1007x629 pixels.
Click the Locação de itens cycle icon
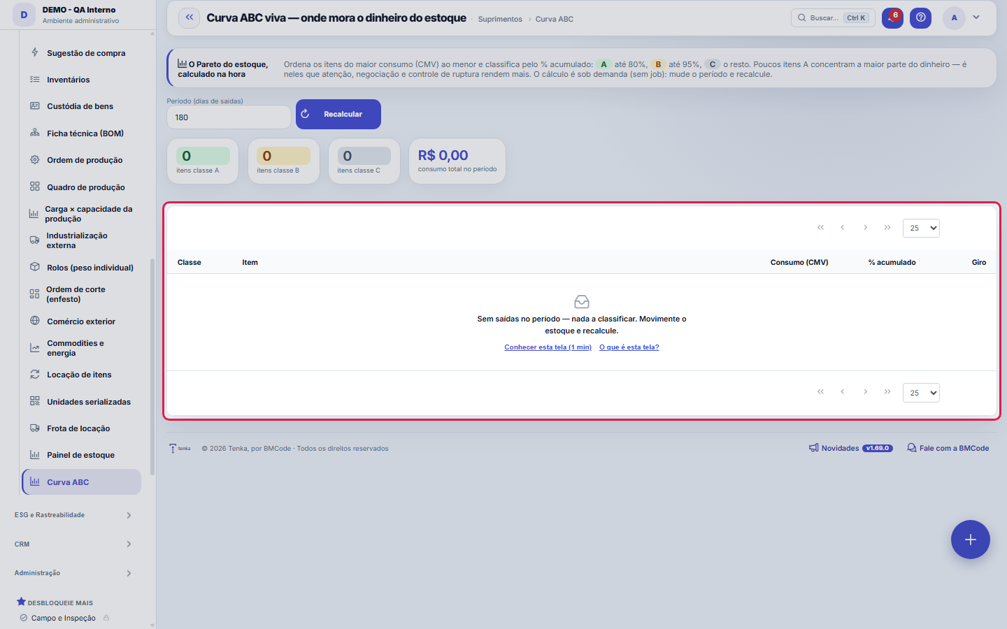[x=35, y=375]
